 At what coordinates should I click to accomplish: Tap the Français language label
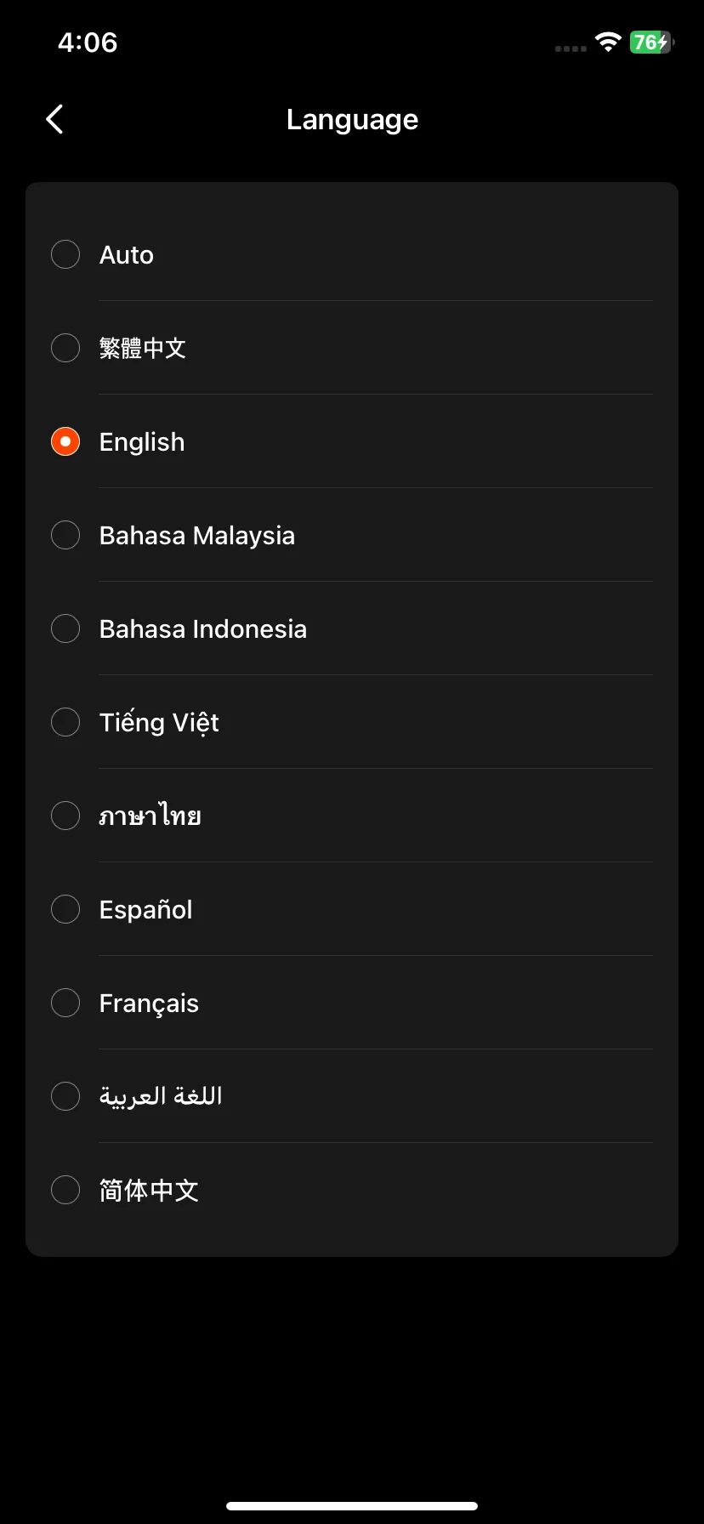tap(149, 1004)
